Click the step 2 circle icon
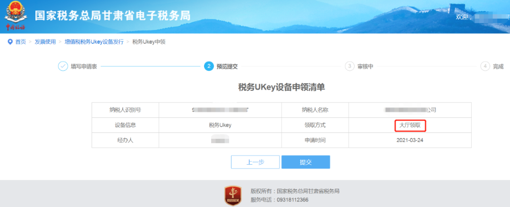Viewport: 510px width, 207px height. tap(209, 66)
